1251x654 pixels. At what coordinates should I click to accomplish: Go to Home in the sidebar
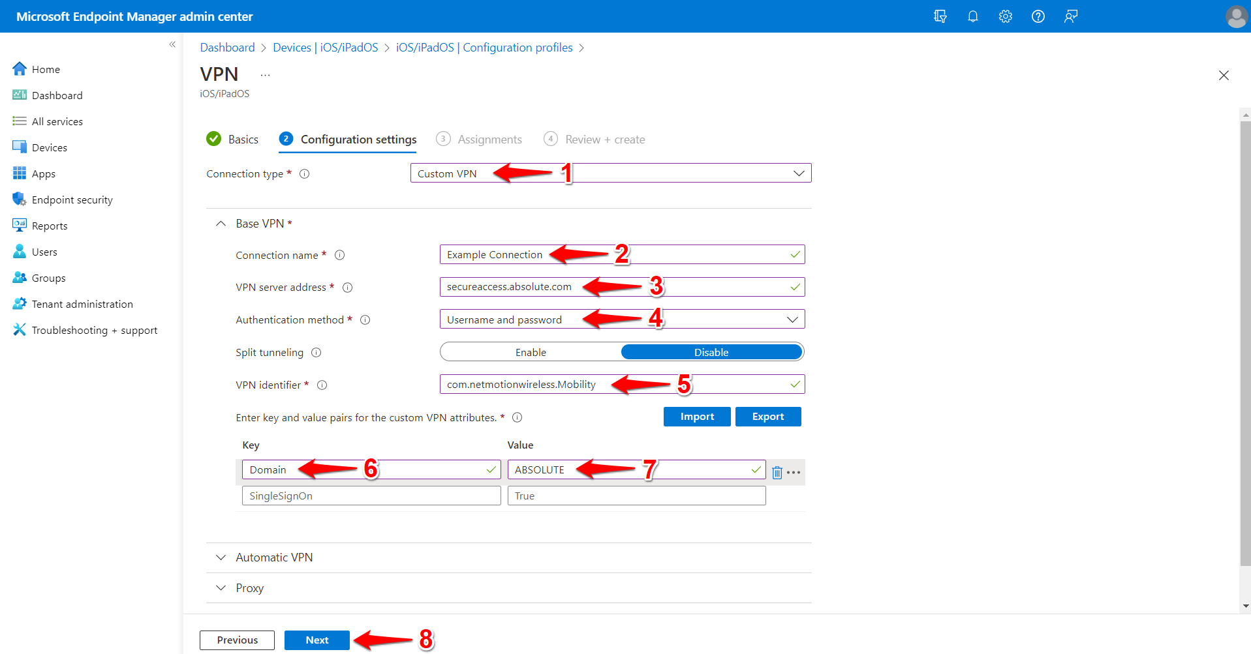[x=46, y=69]
